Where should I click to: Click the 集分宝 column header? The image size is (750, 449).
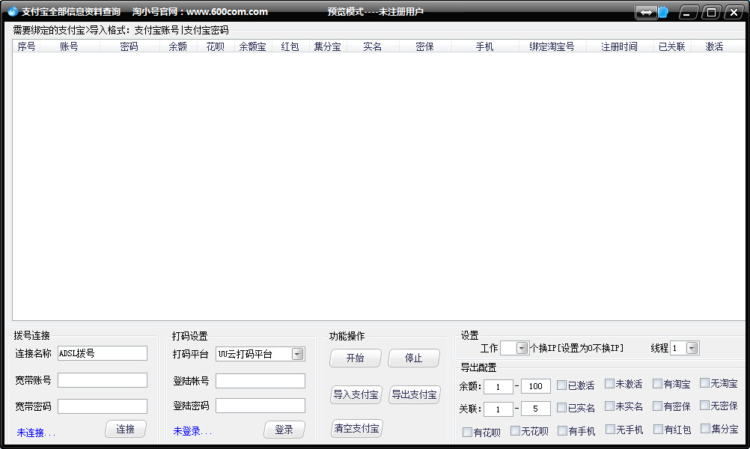click(328, 46)
